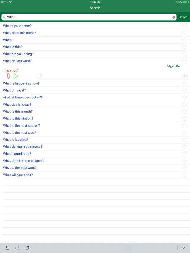
Task: Tap the undo arrow in bottom toolbar
Action: (7, 248)
